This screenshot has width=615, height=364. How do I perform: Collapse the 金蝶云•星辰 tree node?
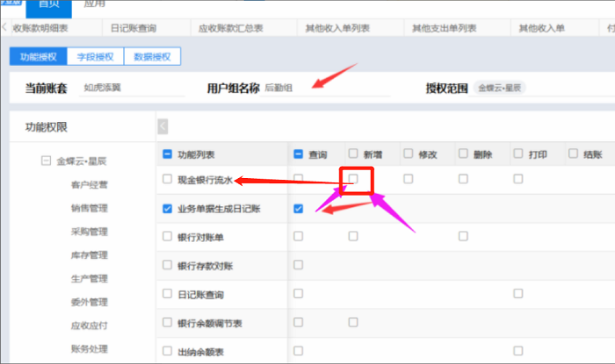(x=46, y=161)
